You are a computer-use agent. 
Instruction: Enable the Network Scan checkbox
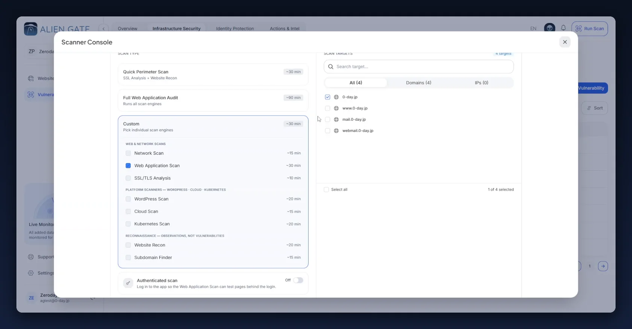point(128,153)
